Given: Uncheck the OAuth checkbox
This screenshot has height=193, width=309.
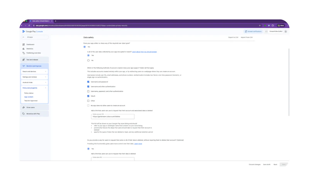Looking at the screenshot, I should [x=88, y=96].
